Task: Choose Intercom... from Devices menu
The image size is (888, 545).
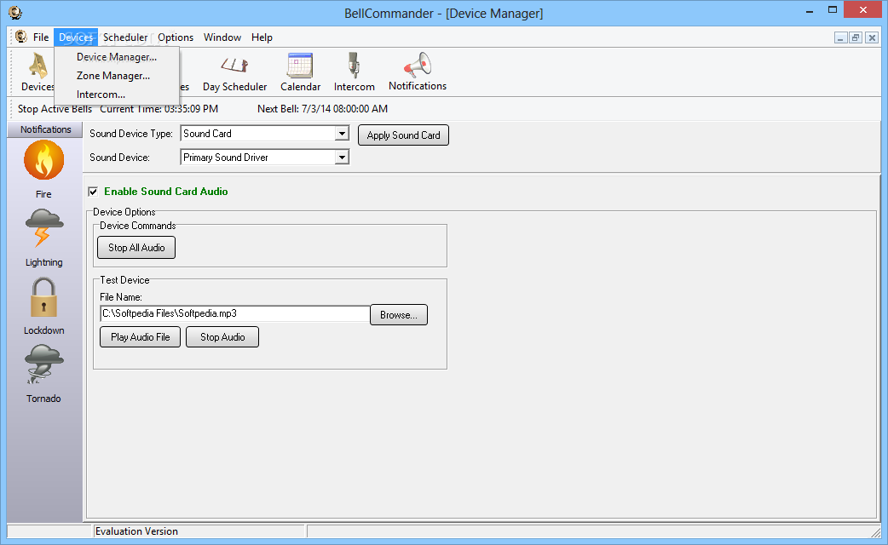Action: click(x=117, y=94)
